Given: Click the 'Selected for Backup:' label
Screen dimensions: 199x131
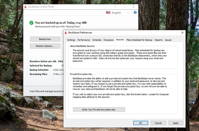Looking at the screenshot, I should click(41, 65).
